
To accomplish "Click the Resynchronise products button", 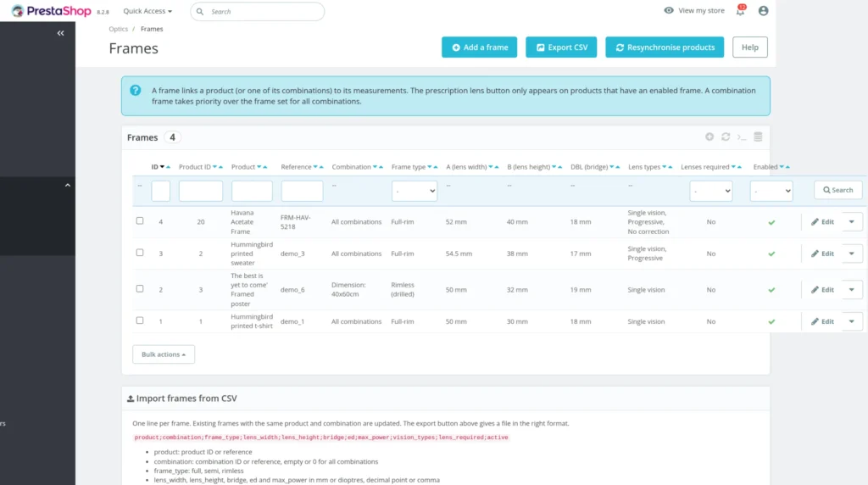I will pyautogui.click(x=665, y=47).
